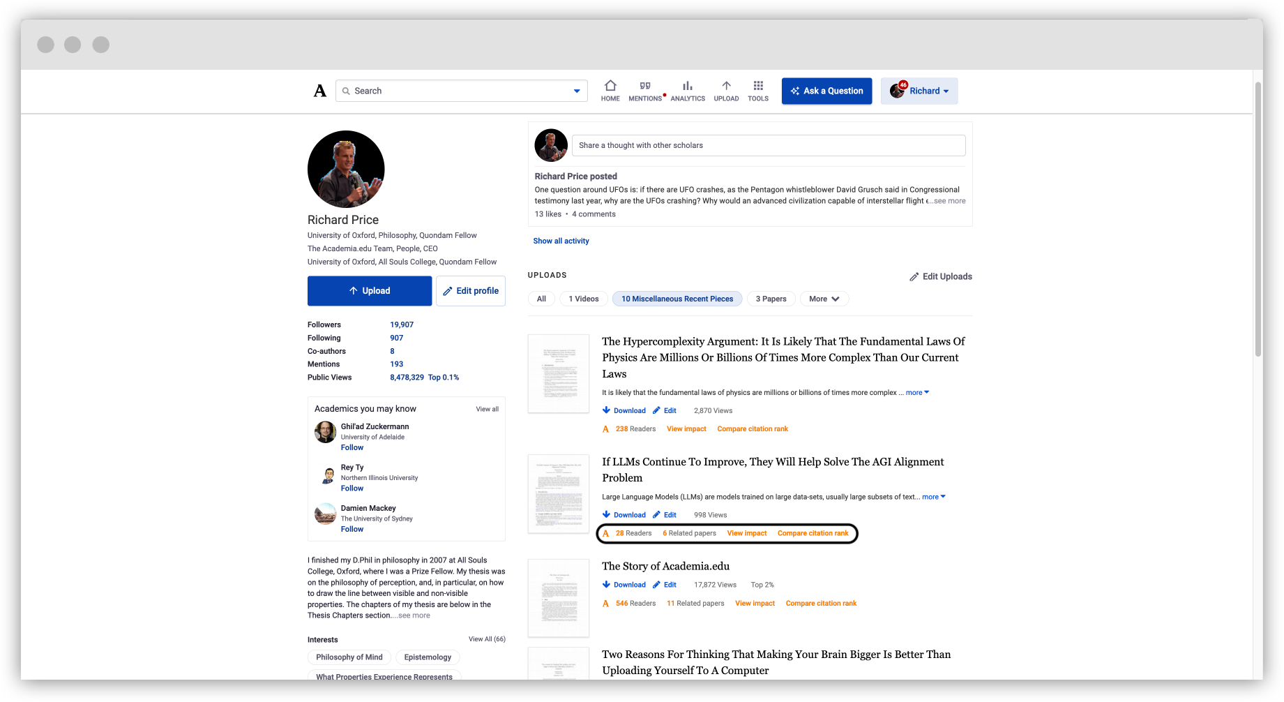Select the 10 Miscellaneous Recent Pieces tab

tap(677, 299)
